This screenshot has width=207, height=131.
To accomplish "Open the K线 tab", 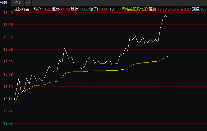I will [x=17, y=3].
